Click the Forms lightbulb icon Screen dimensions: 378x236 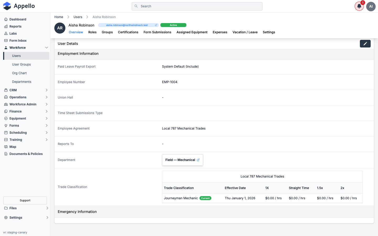click(6, 126)
